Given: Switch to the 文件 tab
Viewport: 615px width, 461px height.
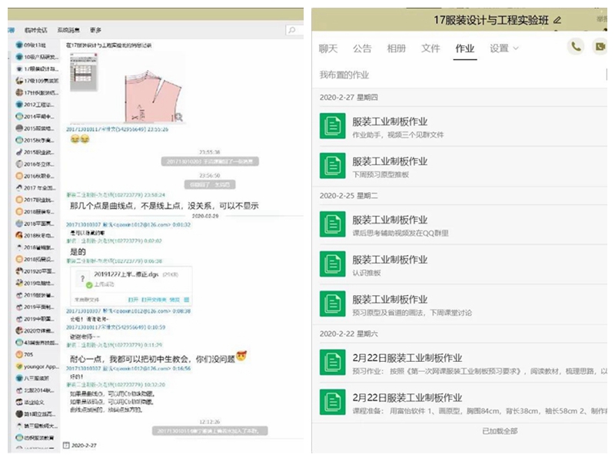Looking at the screenshot, I should point(430,48).
